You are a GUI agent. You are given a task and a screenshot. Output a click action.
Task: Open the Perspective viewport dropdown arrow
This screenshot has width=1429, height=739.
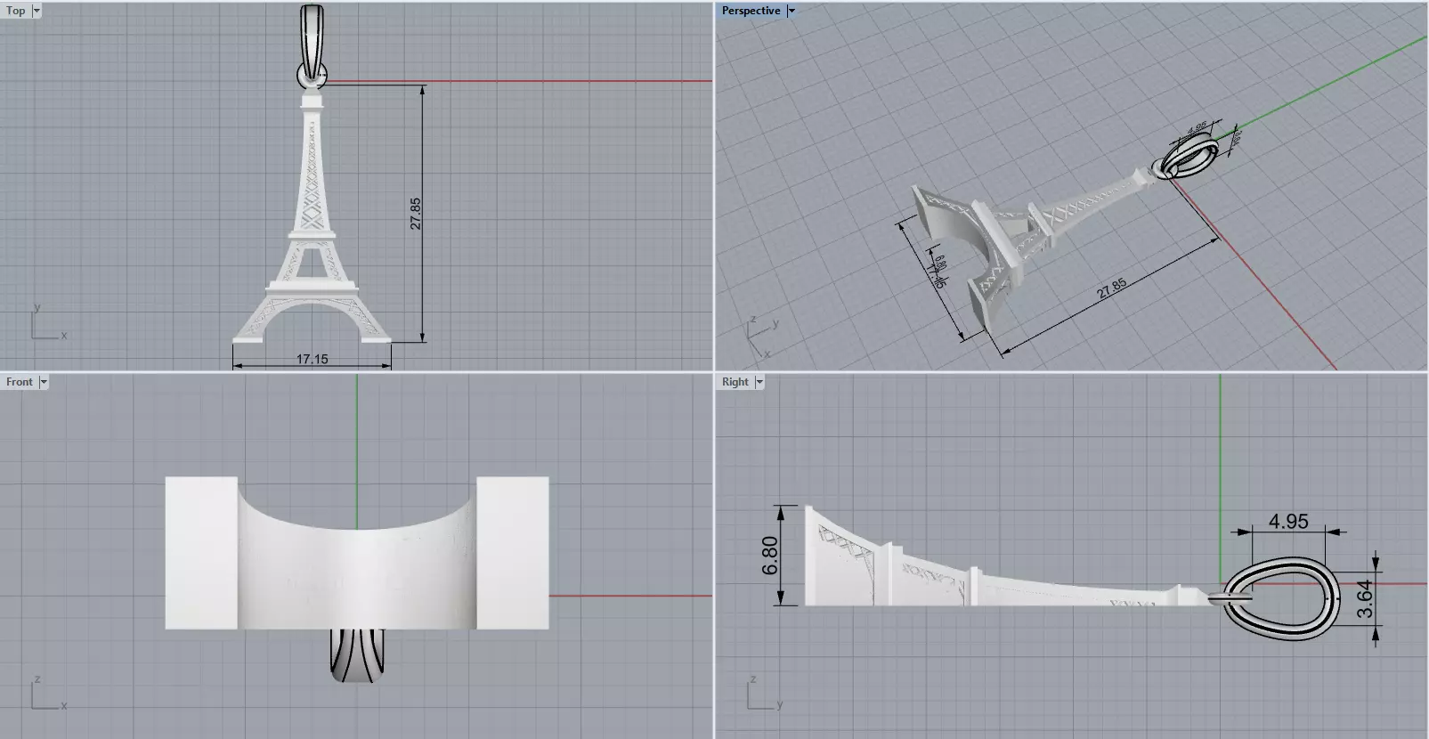coord(791,11)
